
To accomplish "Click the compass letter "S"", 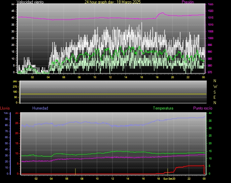I will 214,92.
